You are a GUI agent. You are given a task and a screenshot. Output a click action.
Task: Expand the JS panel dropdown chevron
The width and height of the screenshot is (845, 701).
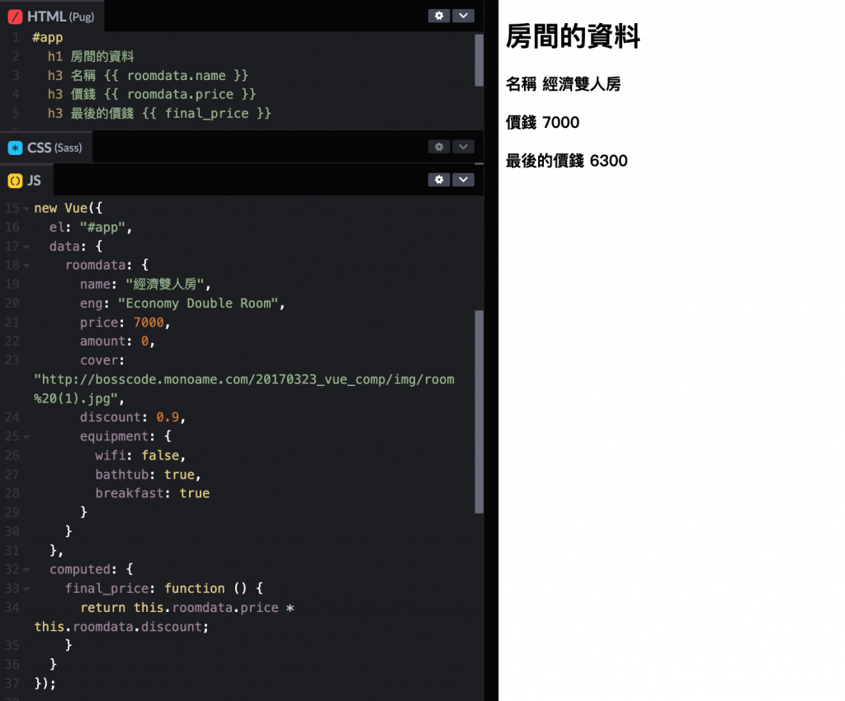463,179
